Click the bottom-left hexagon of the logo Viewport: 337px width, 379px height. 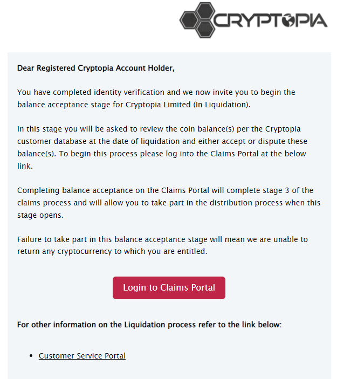[x=189, y=20]
